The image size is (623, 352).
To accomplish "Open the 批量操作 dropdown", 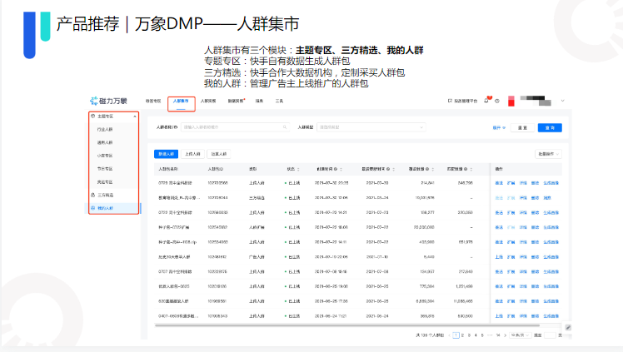I will click(548, 154).
